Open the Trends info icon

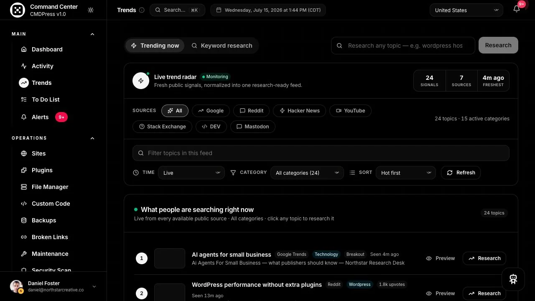pyautogui.click(x=142, y=10)
